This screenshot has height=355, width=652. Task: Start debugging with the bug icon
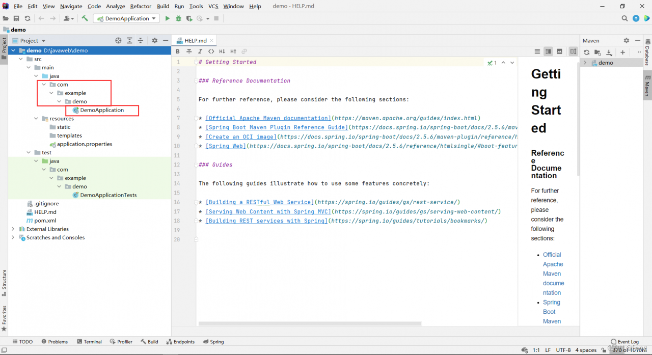(178, 18)
